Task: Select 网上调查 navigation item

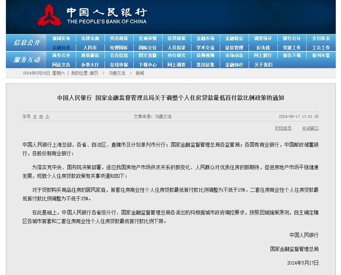Action: tap(176, 65)
